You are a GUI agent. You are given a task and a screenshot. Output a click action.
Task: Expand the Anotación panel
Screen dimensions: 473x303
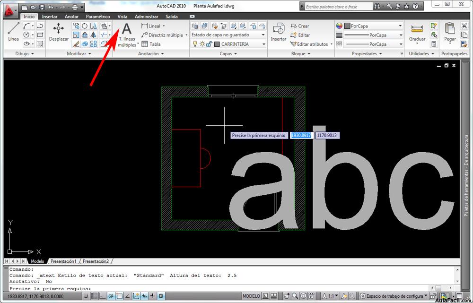pyautogui.click(x=151, y=54)
